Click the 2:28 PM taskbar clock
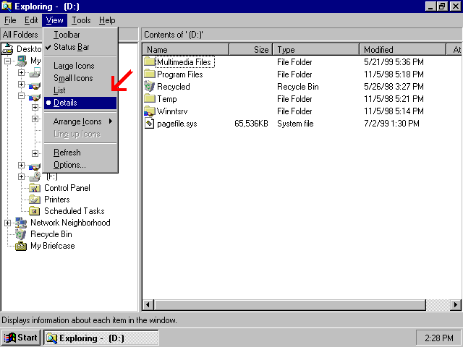Viewport: 463px width, 347px height. pos(439,338)
